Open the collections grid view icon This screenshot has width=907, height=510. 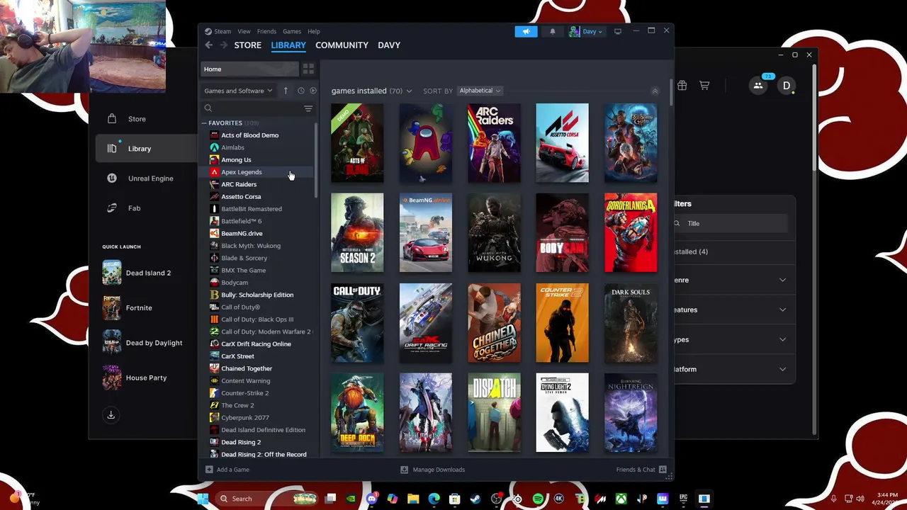[x=308, y=69]
